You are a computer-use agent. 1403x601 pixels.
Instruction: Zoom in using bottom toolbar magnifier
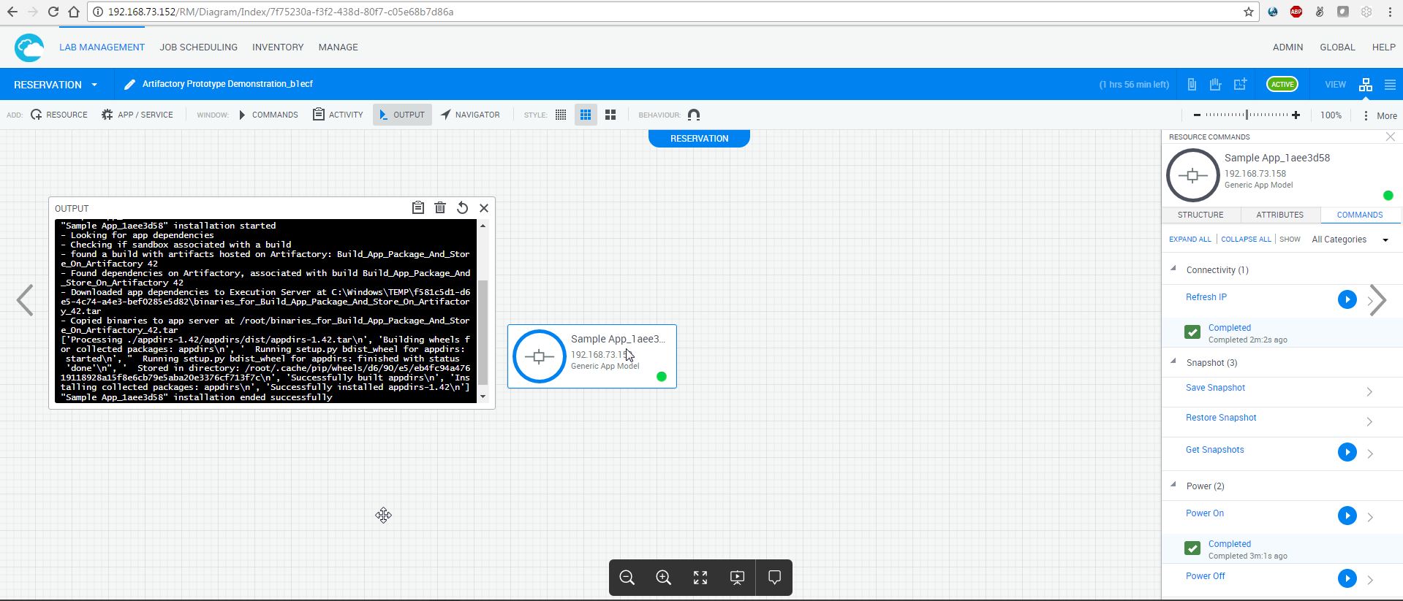pyautogui.click(x=663, y=578)
